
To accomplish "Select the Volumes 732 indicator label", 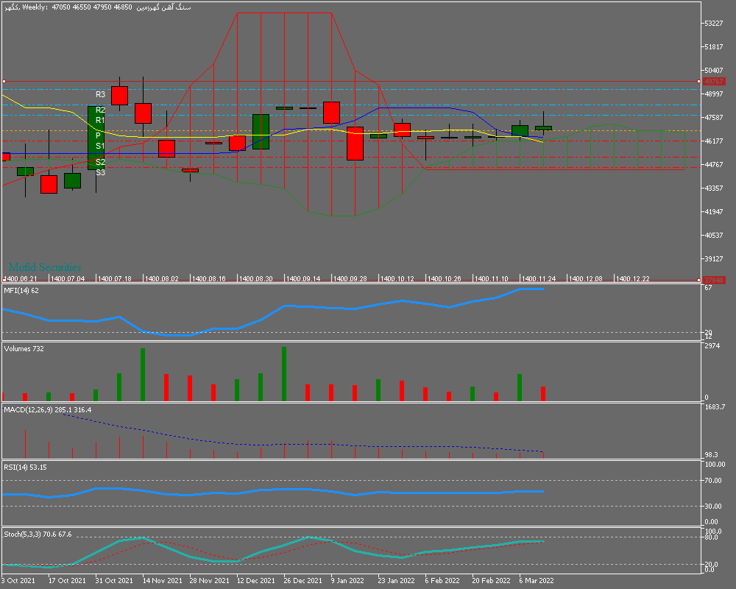I will 24,348.
